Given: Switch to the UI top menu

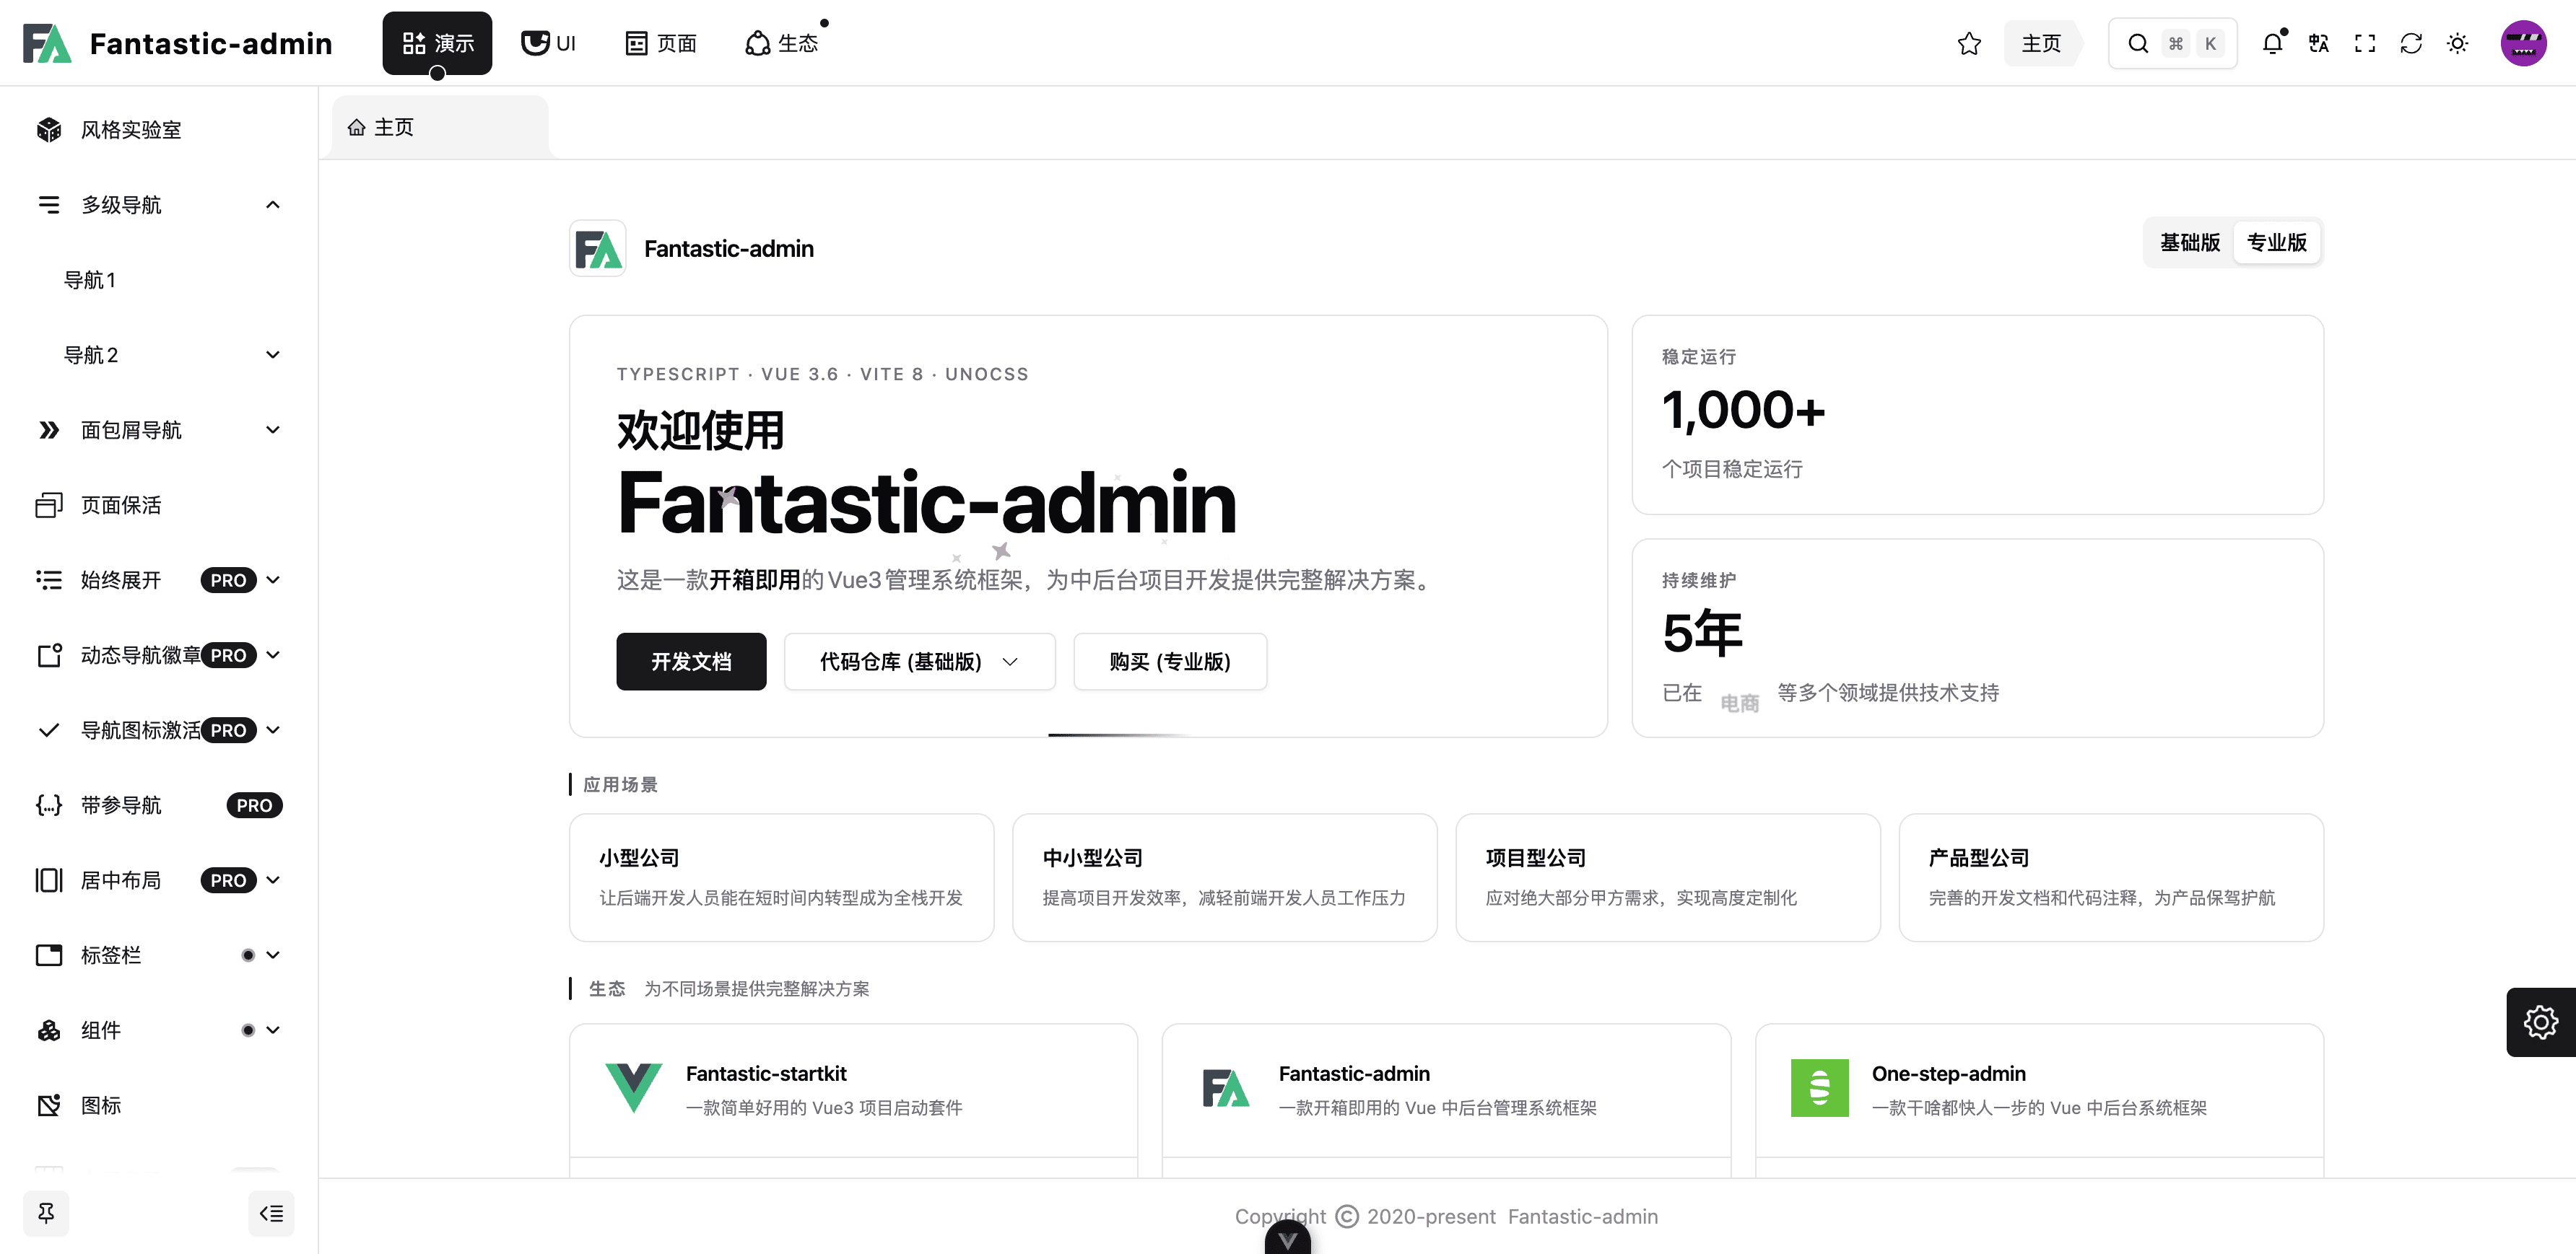Looking at the screenshot, I should tap(549, 43).
